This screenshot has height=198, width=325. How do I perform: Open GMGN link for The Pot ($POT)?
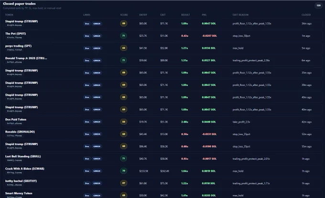[97, 36]
